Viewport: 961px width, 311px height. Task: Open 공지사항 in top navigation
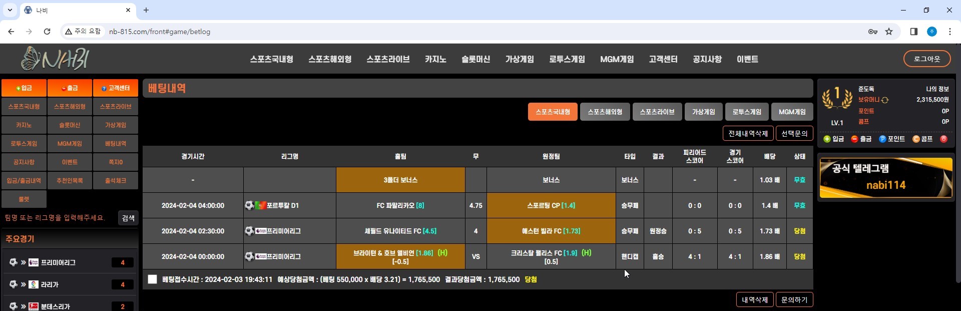point(707,59)
